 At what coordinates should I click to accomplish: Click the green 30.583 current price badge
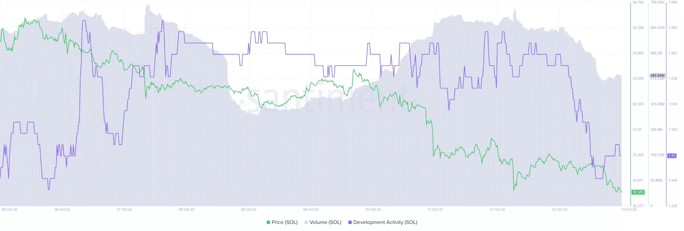(638, 192)
